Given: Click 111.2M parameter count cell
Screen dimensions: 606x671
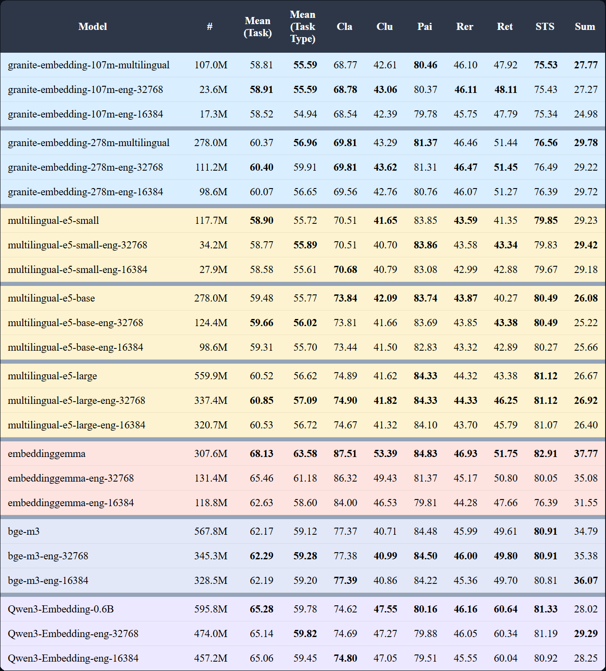Looking at the screenshot, I should coord(211,168).
